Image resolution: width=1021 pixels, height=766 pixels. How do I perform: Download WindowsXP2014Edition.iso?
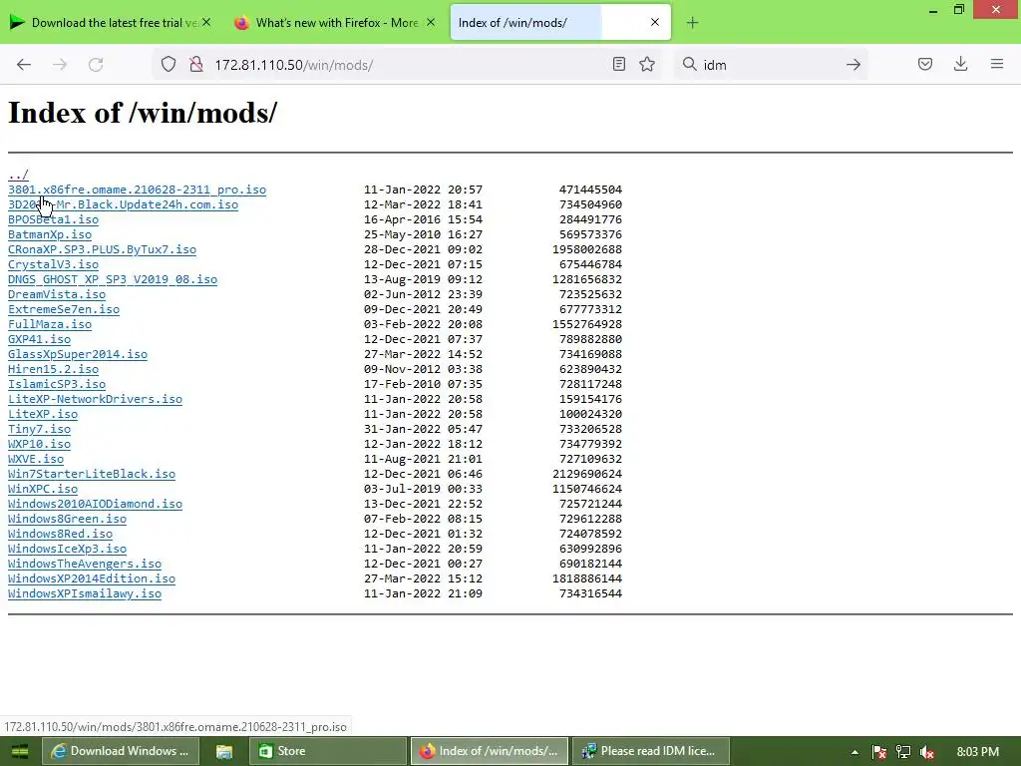[x=92, y=579]
